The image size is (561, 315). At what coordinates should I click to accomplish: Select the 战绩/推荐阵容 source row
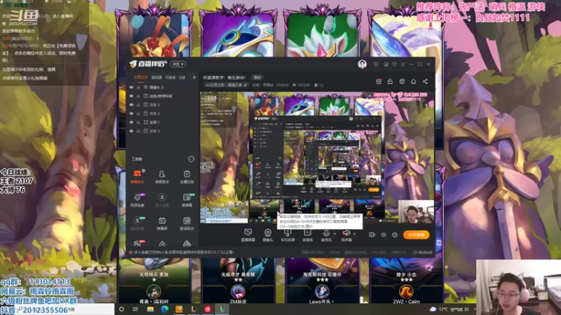click(x=163, y=96)
